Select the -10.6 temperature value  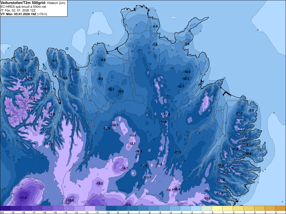(187, 72)
